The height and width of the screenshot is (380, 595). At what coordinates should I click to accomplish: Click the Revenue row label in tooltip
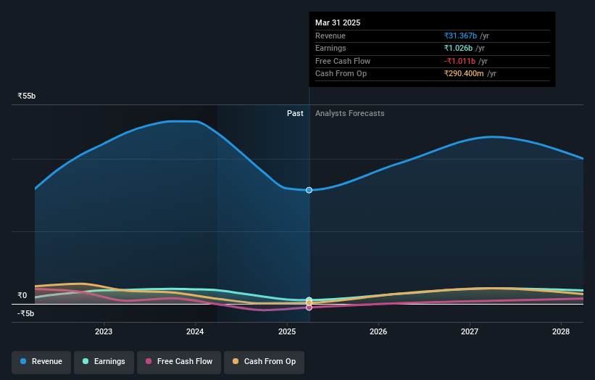[330, 36]
